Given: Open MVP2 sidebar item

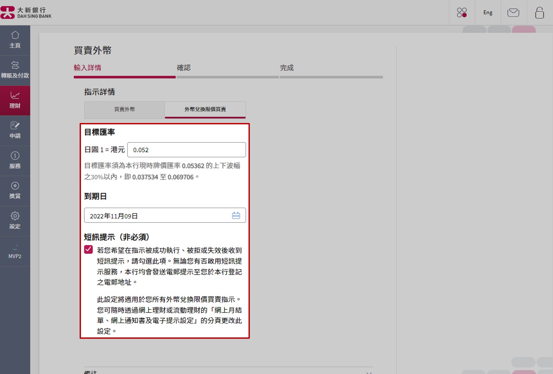Looking at the screenshot, I should (15, 251).
